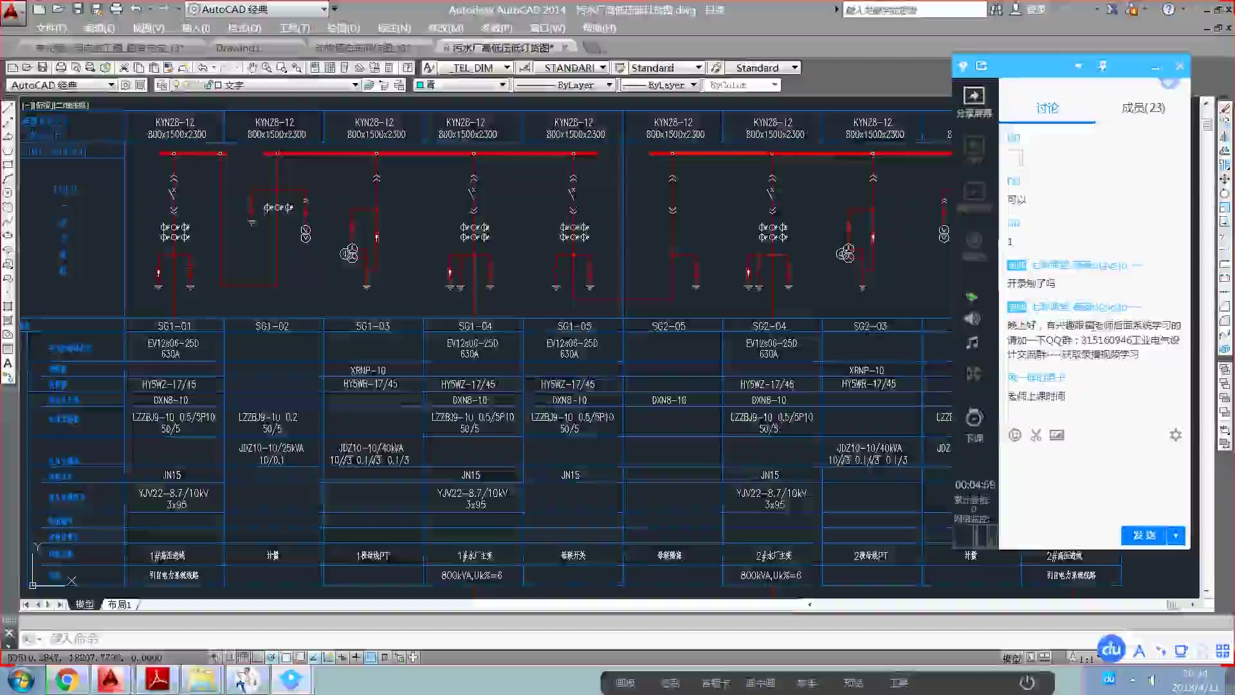This screenshot has height=695, width=1235.
Task: Toggle Snap mode in the status bar
Action: pyautogui.click(x=229, y=657)
